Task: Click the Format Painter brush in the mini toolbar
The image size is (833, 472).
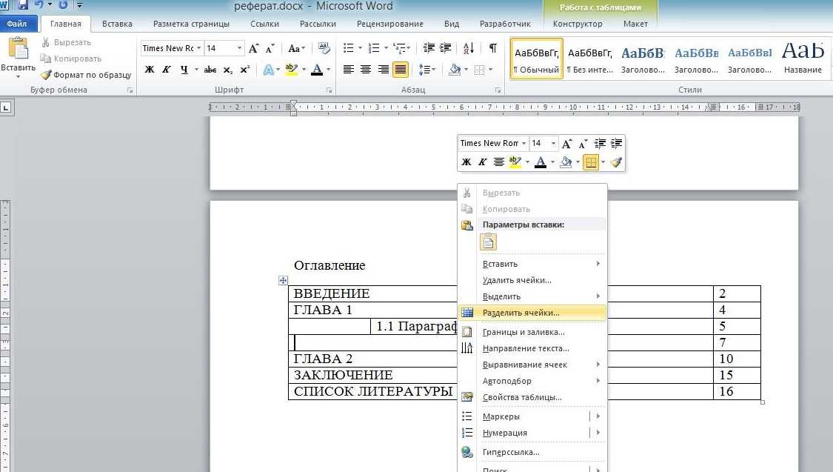Action: tap(616, 162)
